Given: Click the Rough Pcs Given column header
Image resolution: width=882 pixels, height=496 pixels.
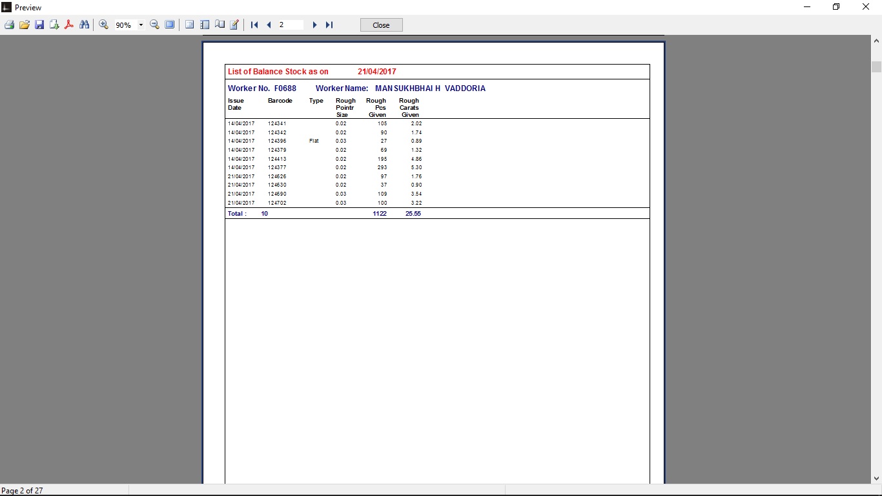Looking at the screenshot, I should (x=376, y=108).
